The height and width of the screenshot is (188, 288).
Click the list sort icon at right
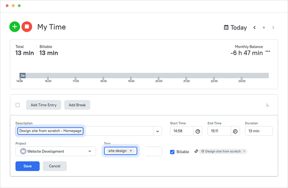tap(267, 105)
